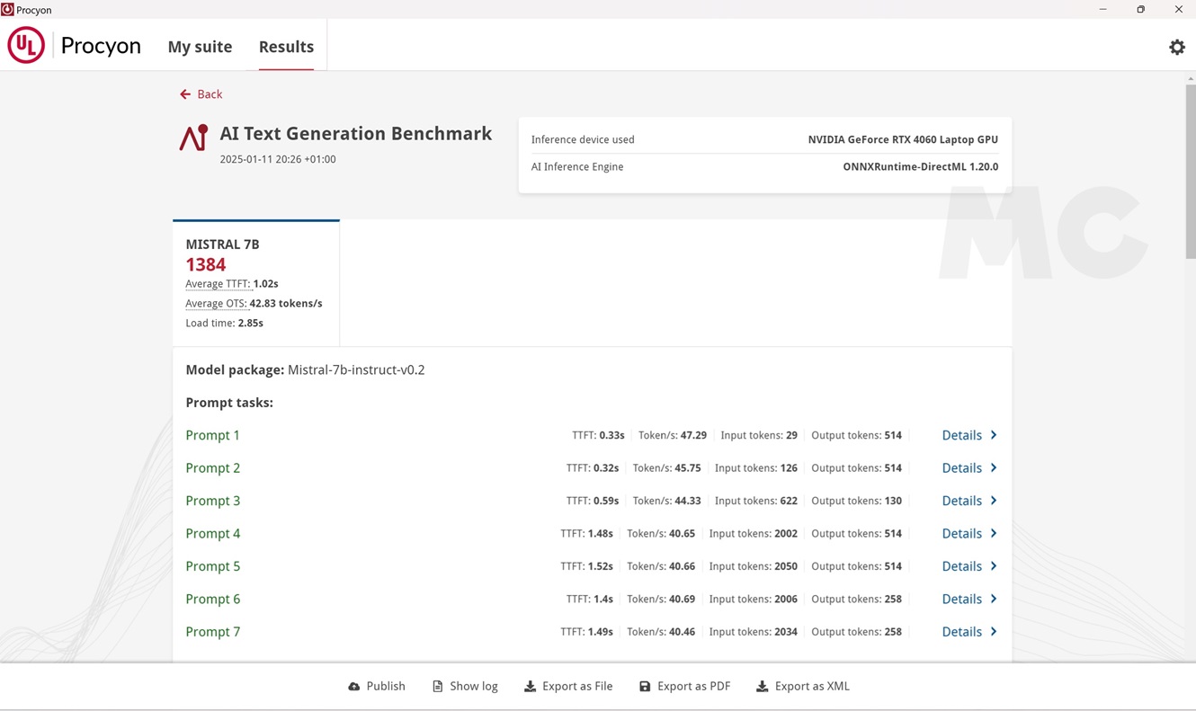Click the Export as File download icon
The height and width of the screenshot is (711, 1196).
click(x=531, y=687)
